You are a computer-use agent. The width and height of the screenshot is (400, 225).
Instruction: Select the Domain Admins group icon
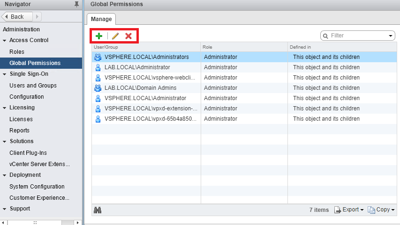pos(98,88)
